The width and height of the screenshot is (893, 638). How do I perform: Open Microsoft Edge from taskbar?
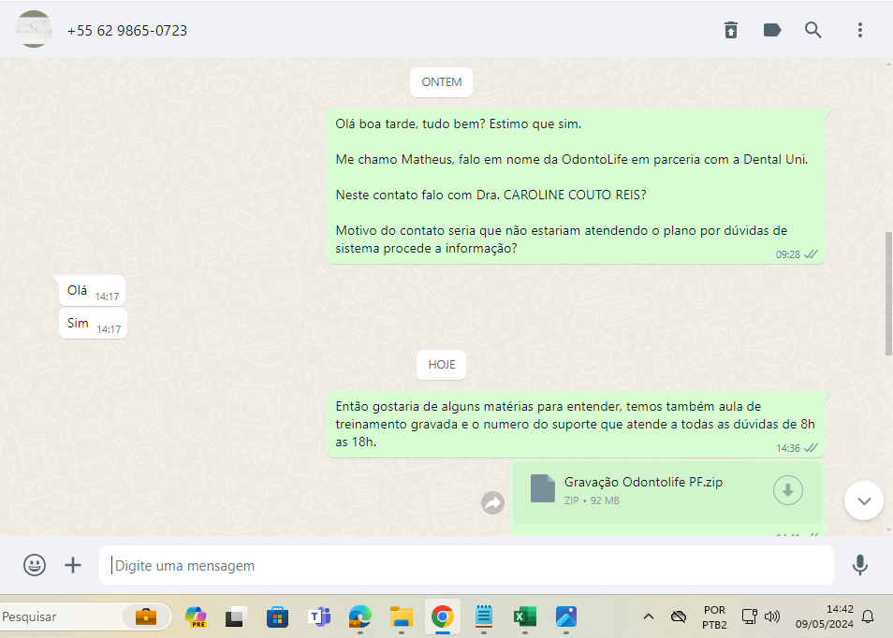tap(360, 616)
